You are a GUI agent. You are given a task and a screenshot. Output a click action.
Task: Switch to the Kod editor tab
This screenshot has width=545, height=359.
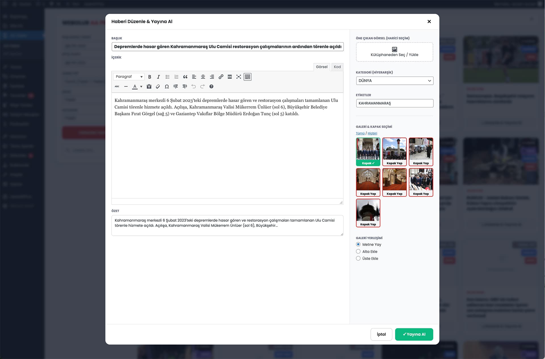click(x=337, y=67)
